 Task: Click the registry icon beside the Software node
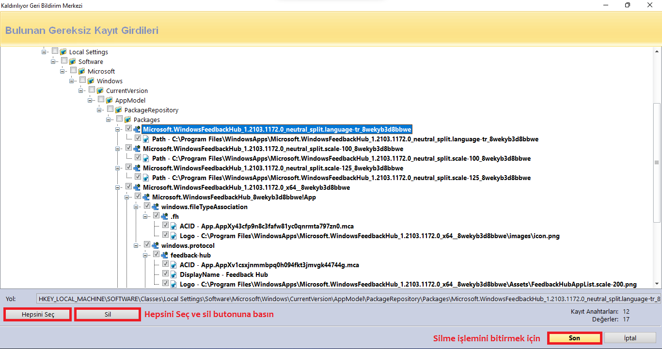pos(73,61)
